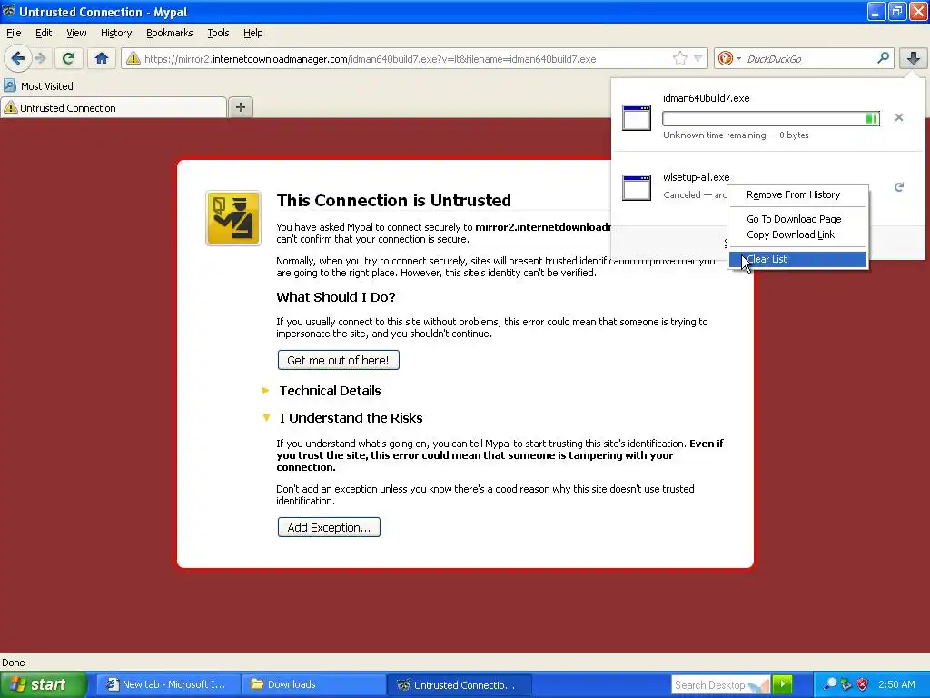Open the Tools menu
This screenshot has height=698, width=930.
[218, 33]
